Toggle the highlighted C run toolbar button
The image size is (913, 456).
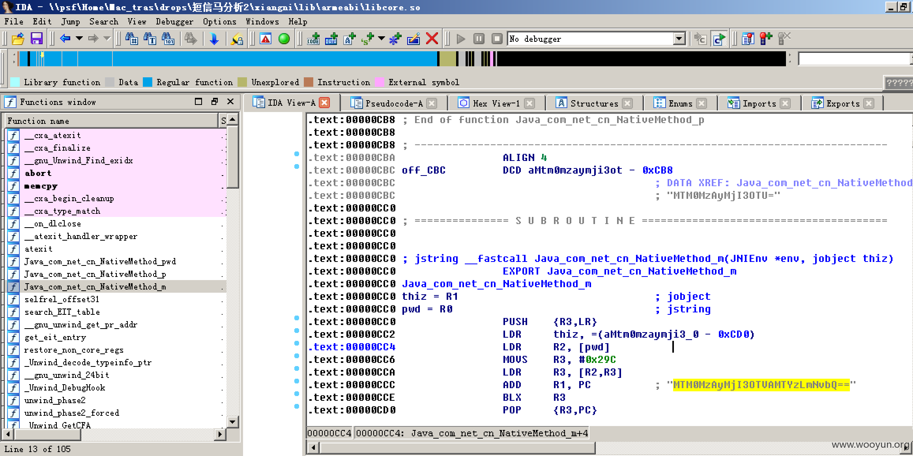(719, 39)
